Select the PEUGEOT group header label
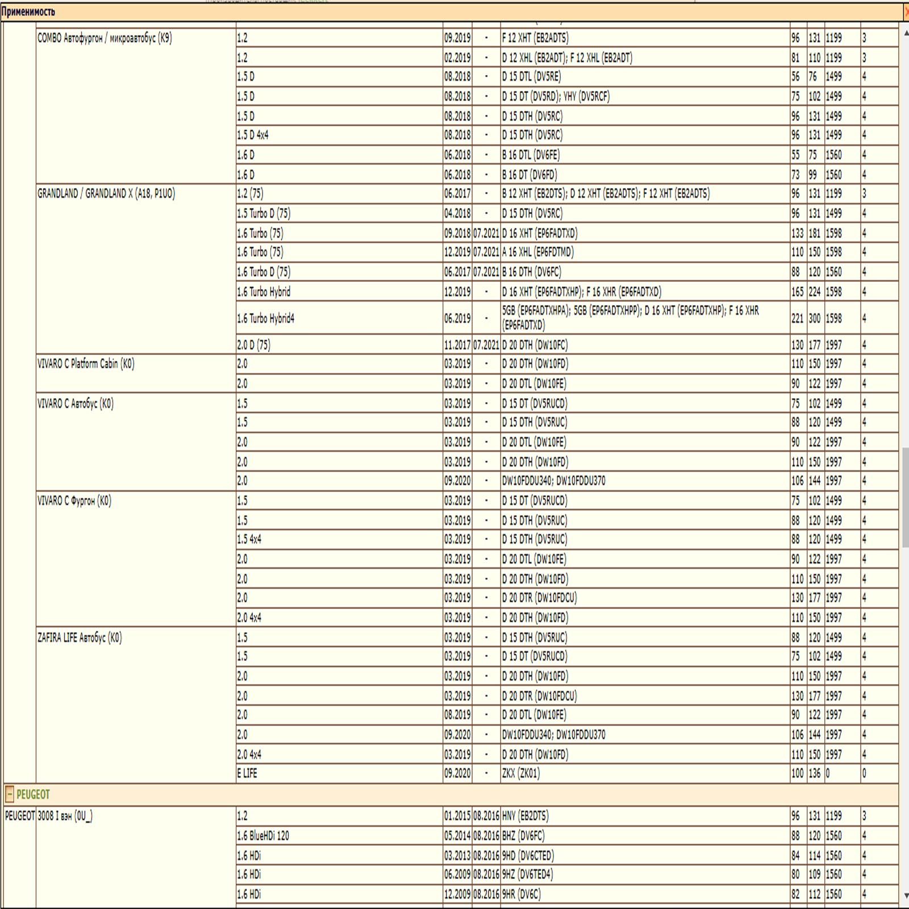Screen dimensions: 909x909 (33, 794)
